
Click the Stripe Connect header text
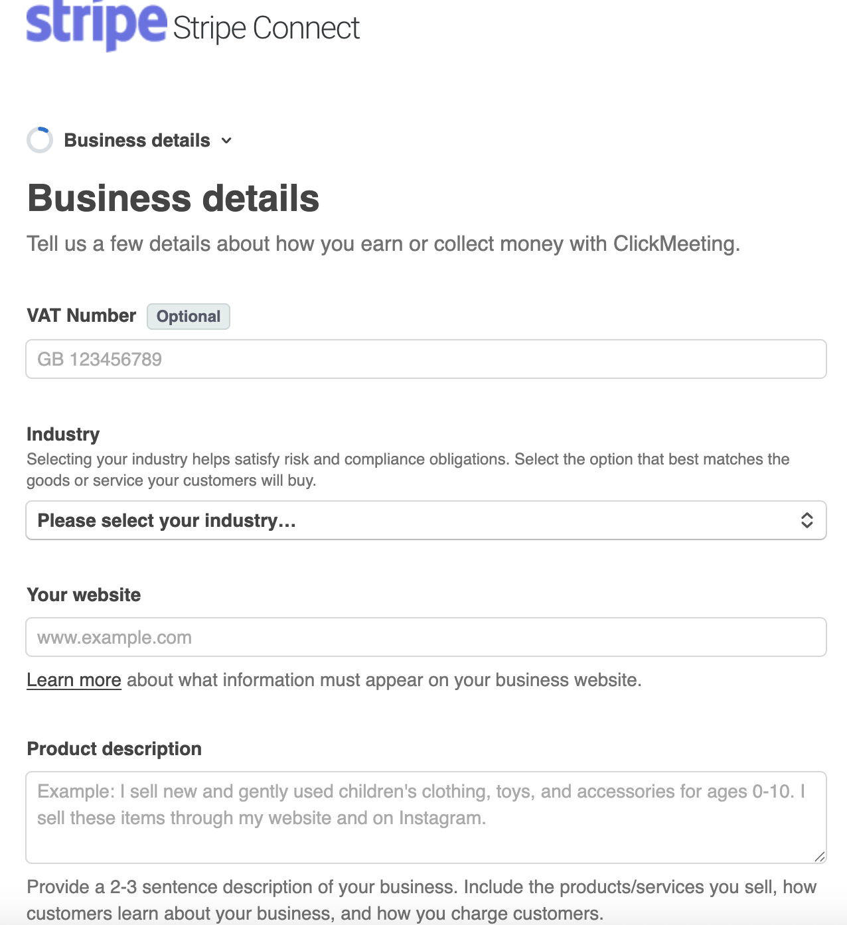[266, 29]
